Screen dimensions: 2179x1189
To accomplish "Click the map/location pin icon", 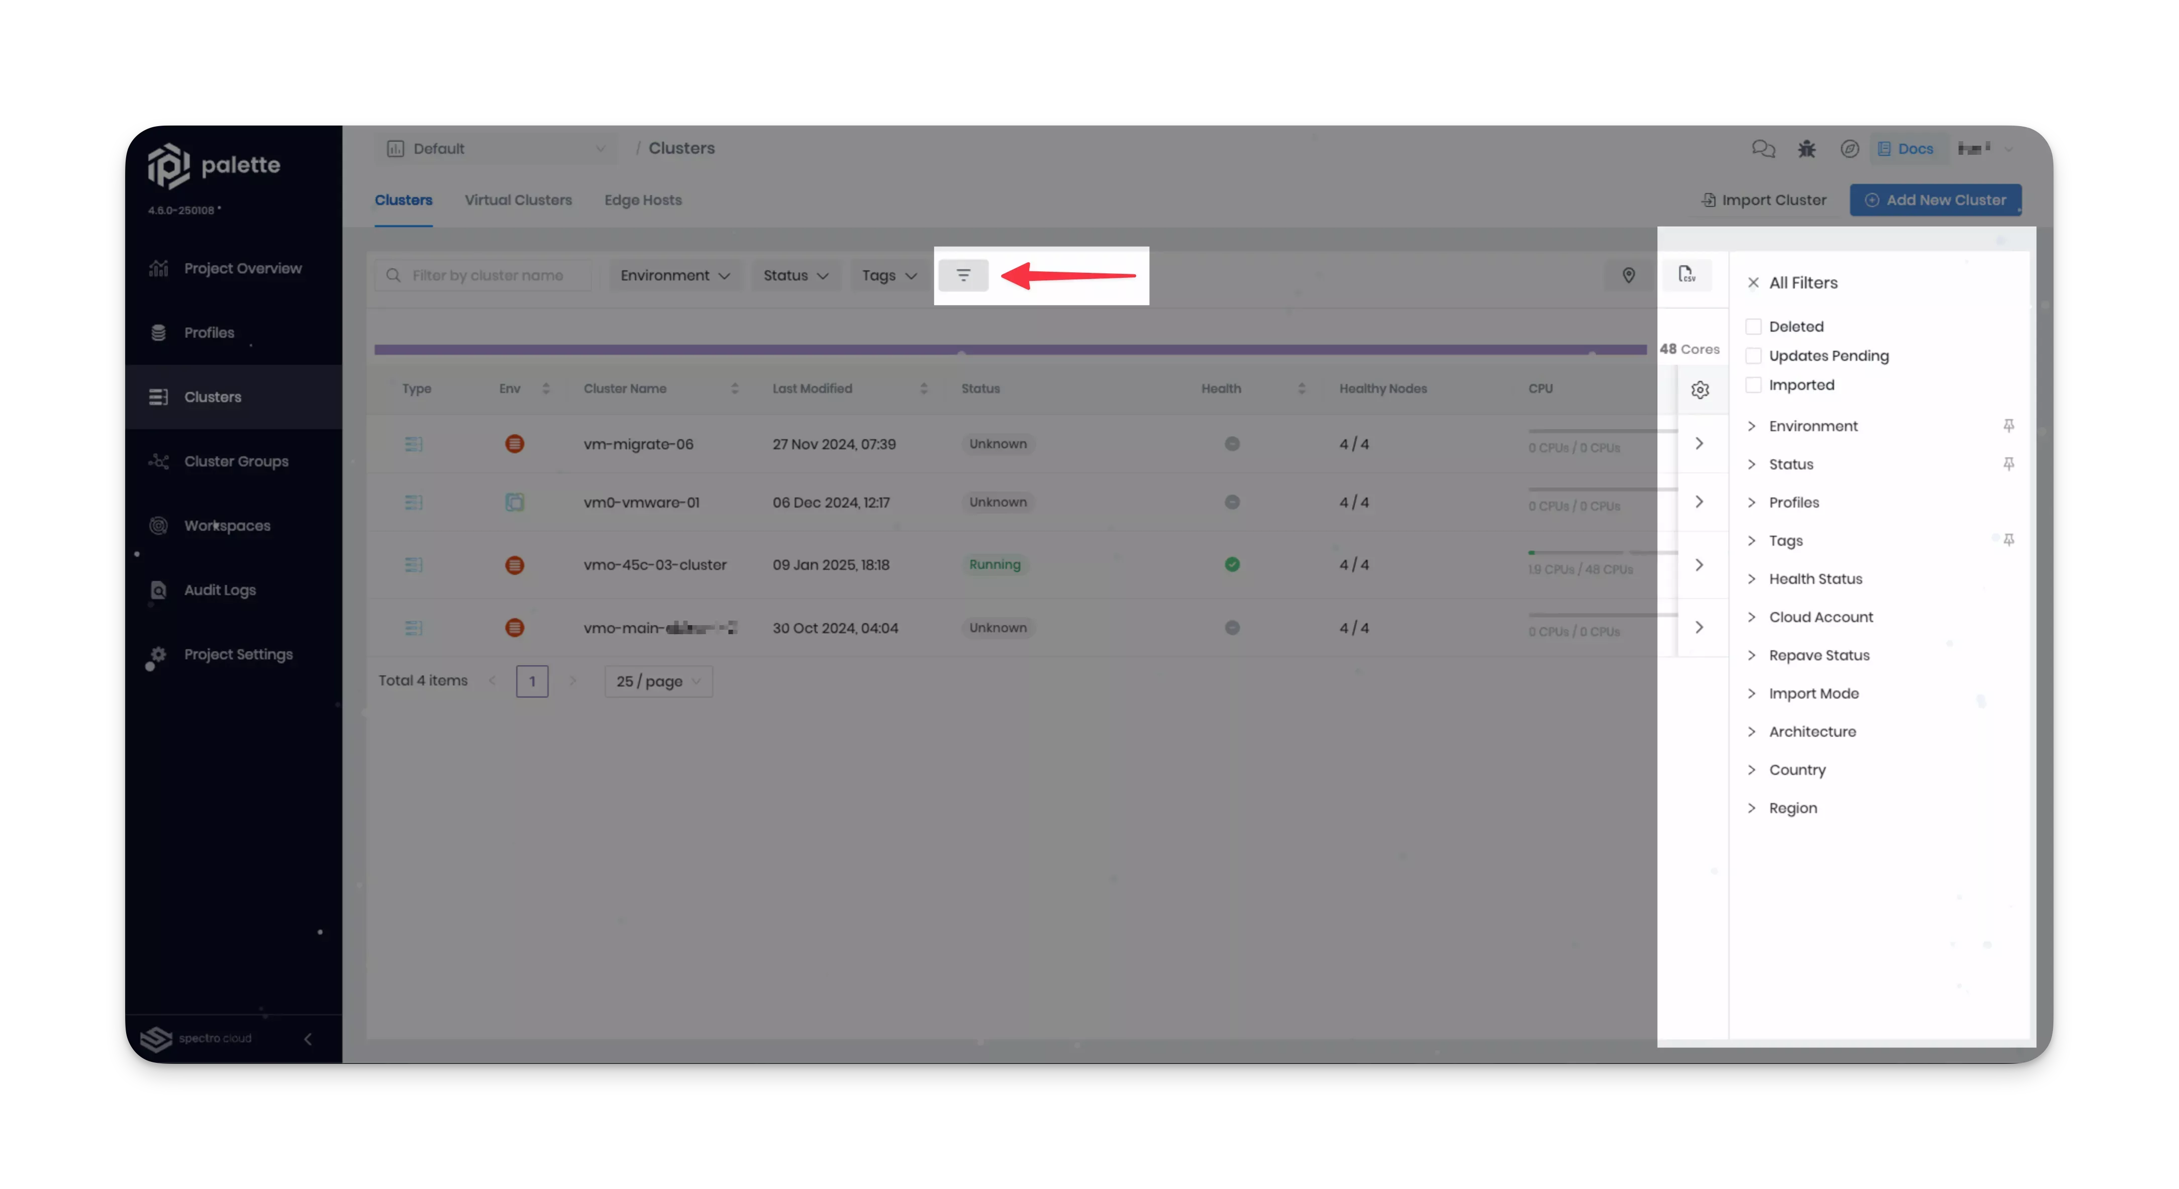I will tap(1629, 275).
